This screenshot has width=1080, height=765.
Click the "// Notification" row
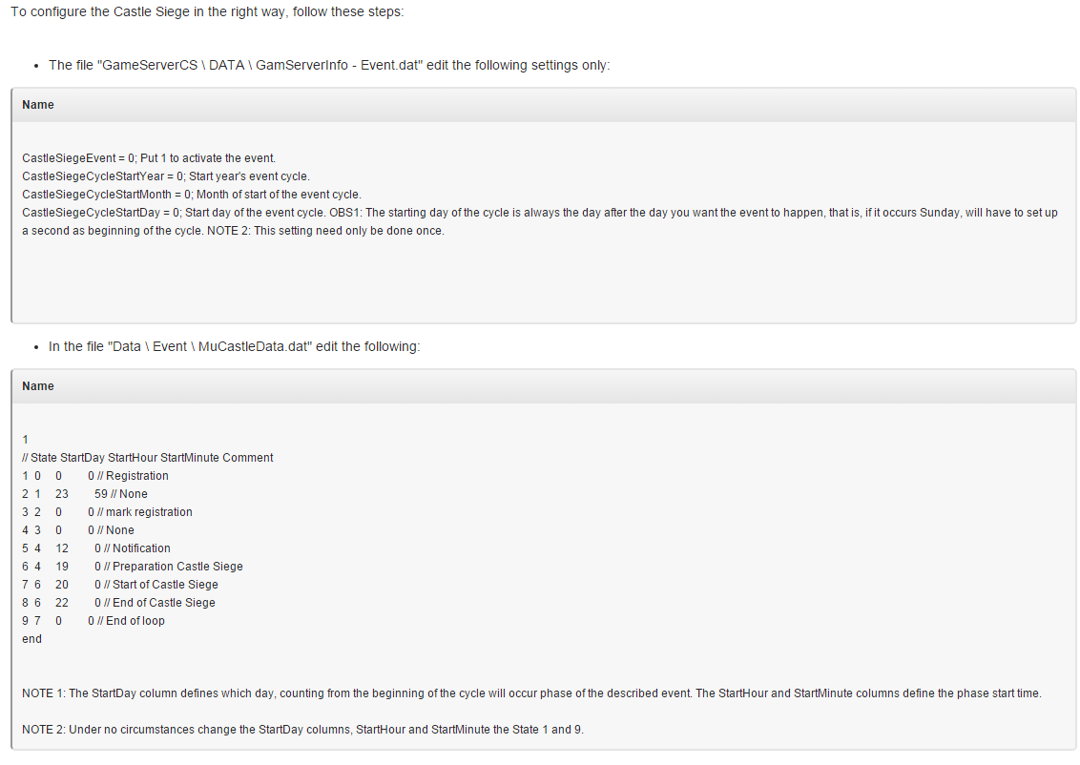95,548
